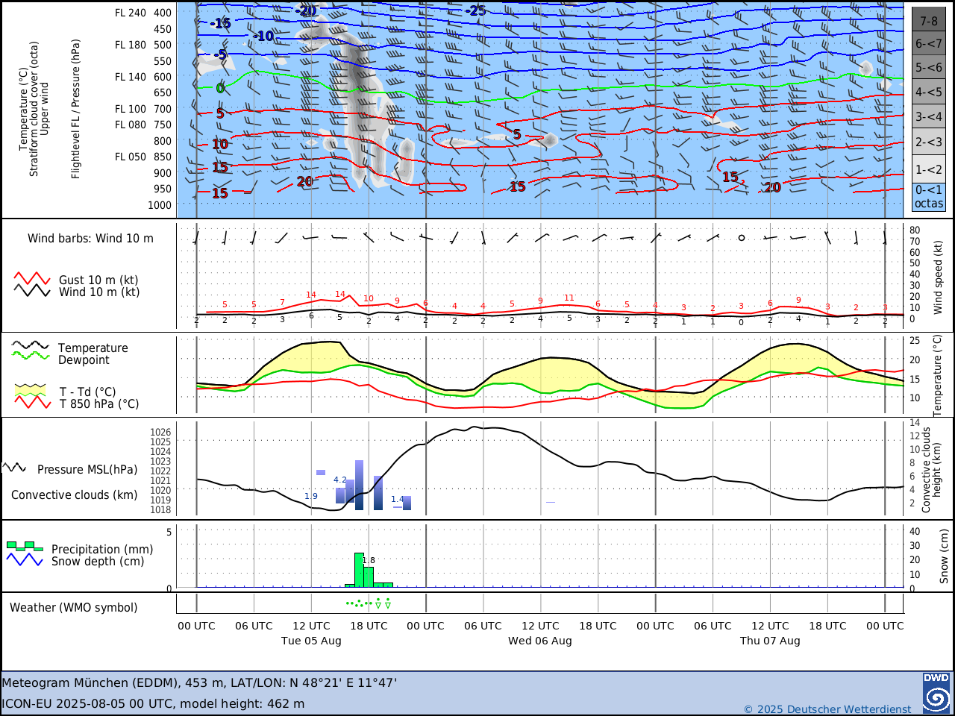The height and width of the screenshot is (716, 955).
Task: Click the 1.8 precipitation bar value
Action: pos(369,560)
